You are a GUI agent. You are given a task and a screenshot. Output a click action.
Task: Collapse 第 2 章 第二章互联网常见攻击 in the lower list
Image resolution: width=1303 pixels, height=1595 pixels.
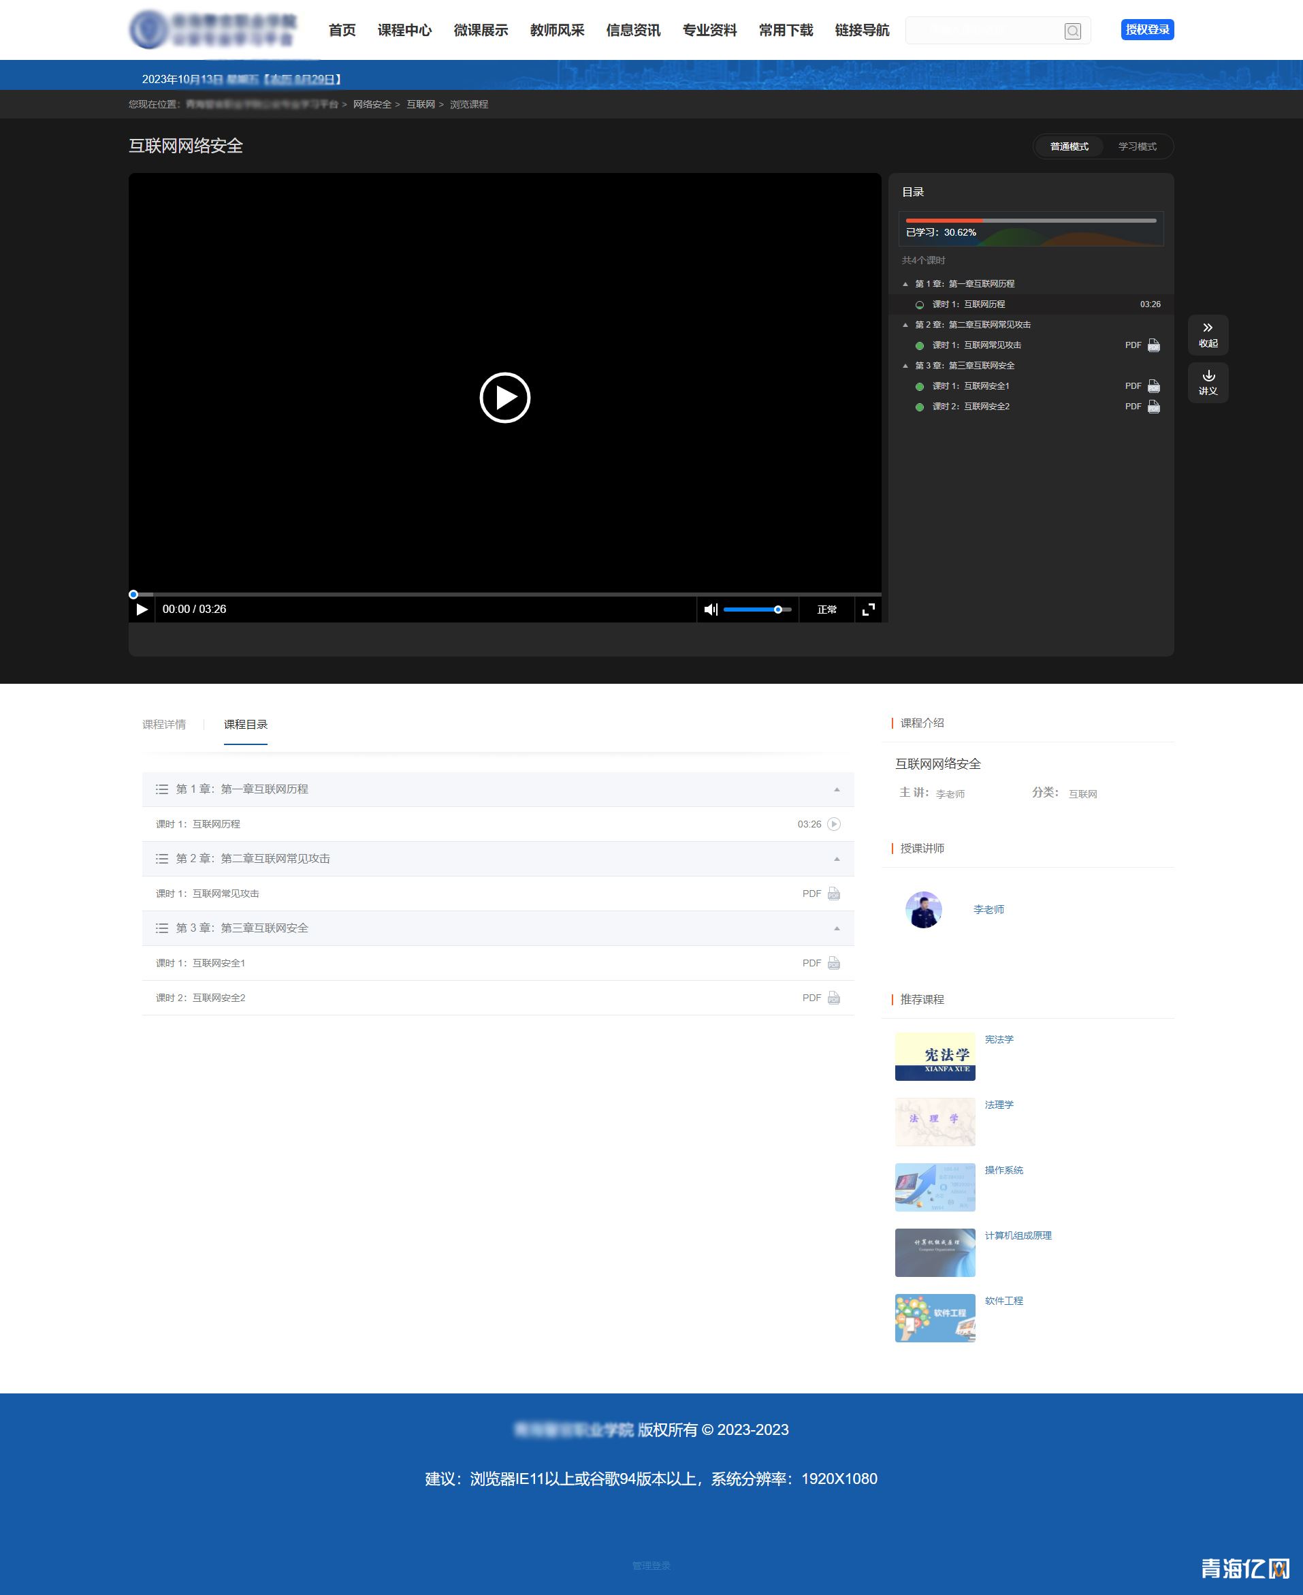(836, 858)
